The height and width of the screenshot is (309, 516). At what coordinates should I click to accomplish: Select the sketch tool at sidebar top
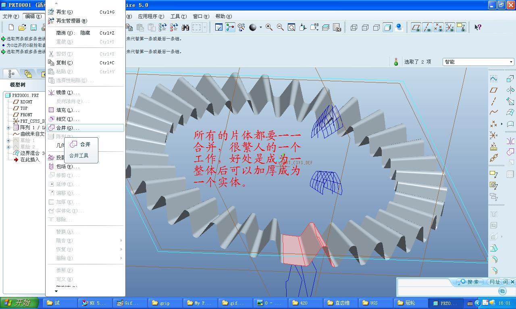coord(493,79)
